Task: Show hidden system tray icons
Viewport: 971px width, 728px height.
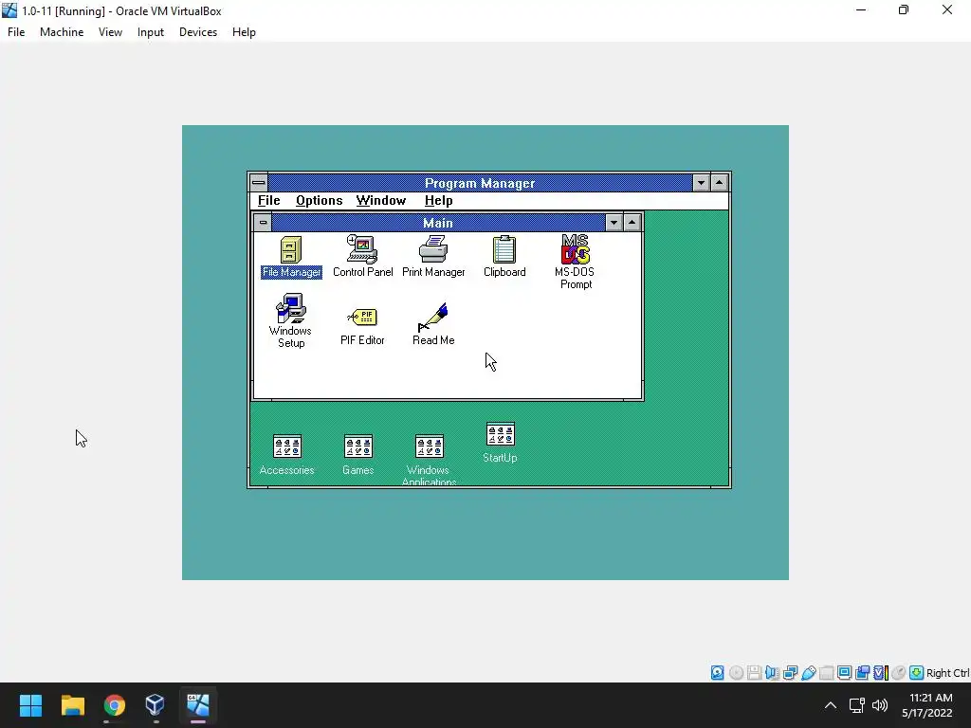Action: [x=831, y=705]
